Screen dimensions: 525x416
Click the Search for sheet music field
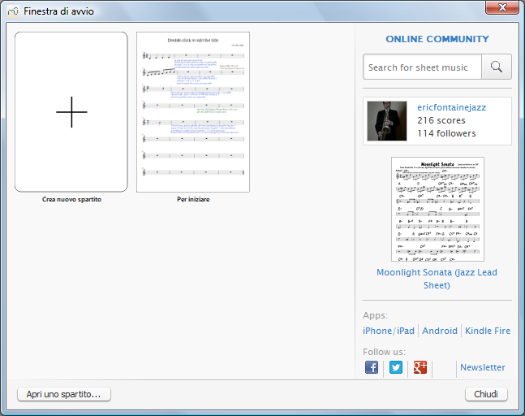(422, 67)
